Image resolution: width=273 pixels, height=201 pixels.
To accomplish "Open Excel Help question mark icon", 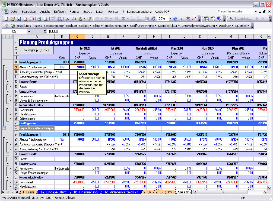I will pyautogui.click(x=175, y=19).
